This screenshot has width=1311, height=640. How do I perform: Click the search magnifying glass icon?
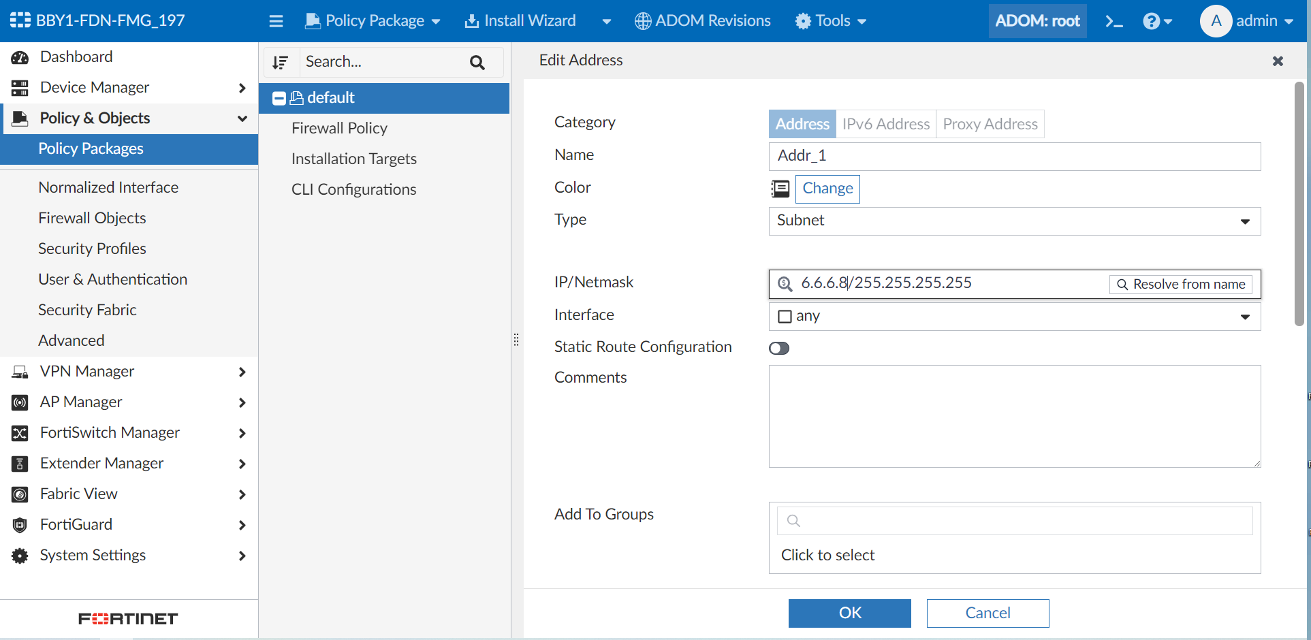click(x=477, y=62)
